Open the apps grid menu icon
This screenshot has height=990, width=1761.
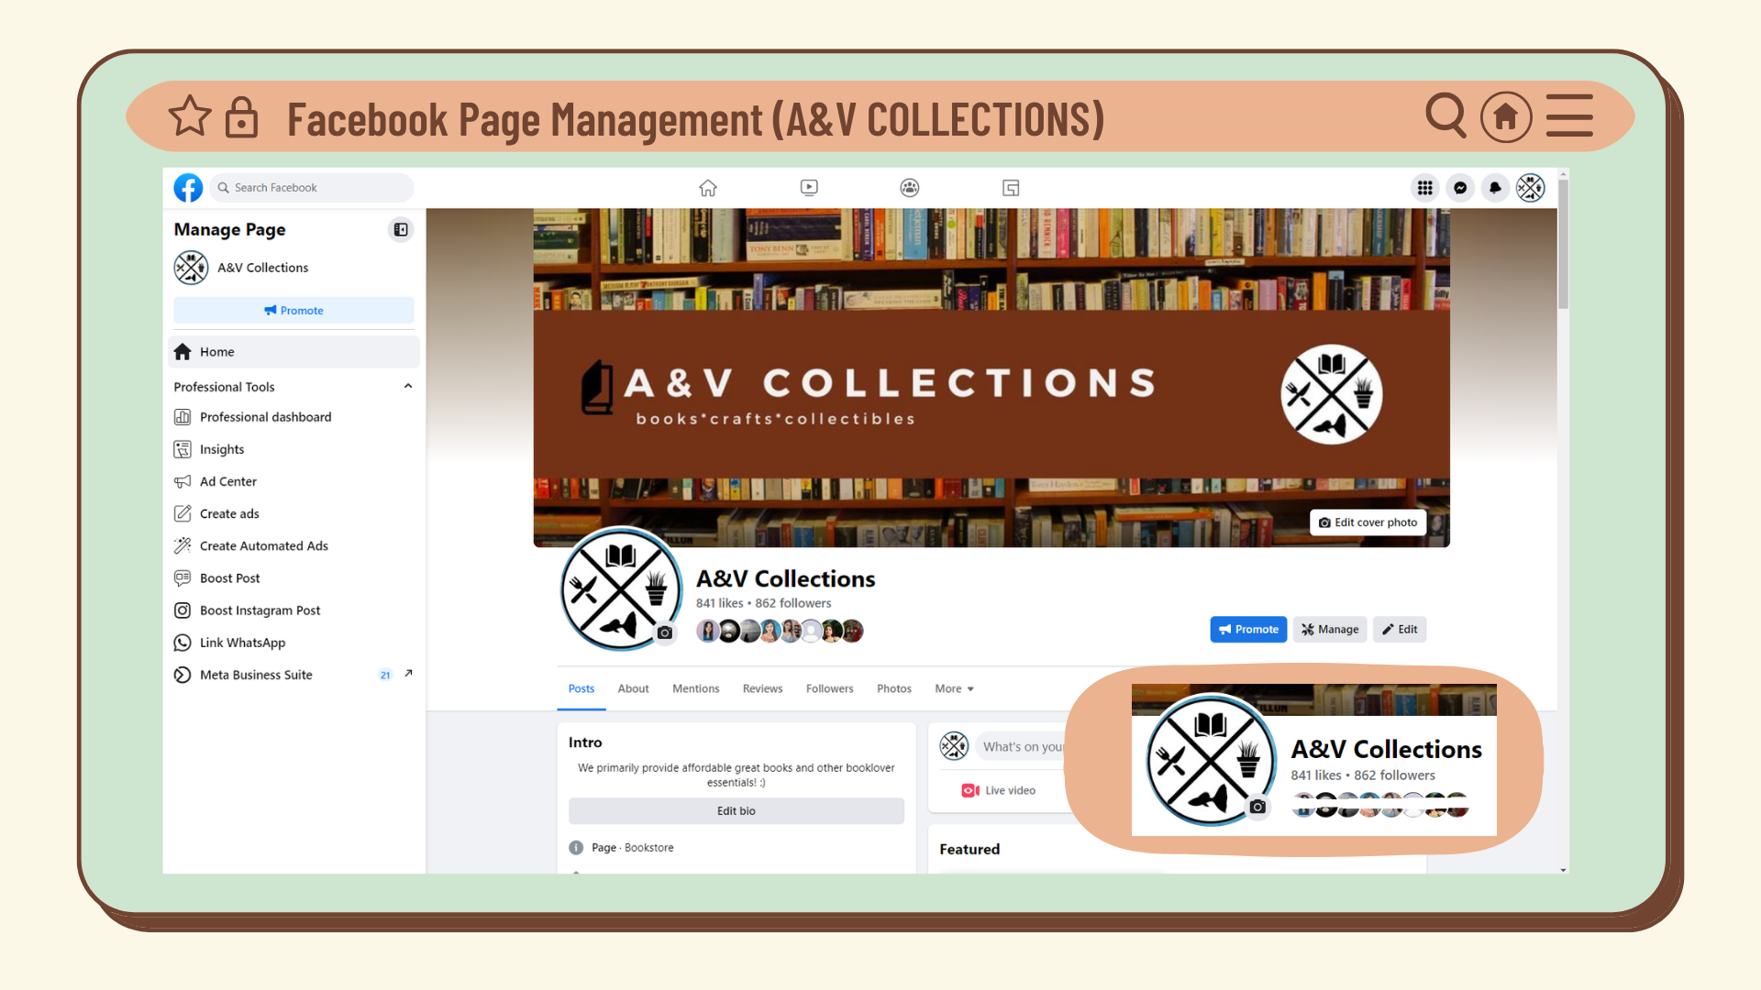tap(1424, 188)
